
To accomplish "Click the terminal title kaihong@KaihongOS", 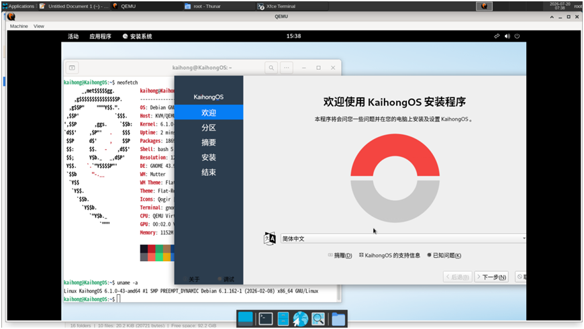I will (x=202, y=68).
